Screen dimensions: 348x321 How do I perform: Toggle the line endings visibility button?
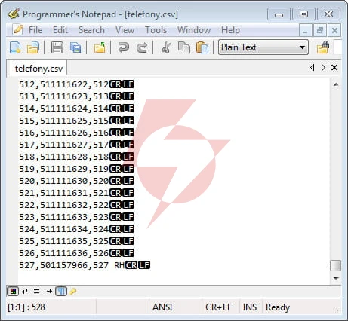click(61, 291)
